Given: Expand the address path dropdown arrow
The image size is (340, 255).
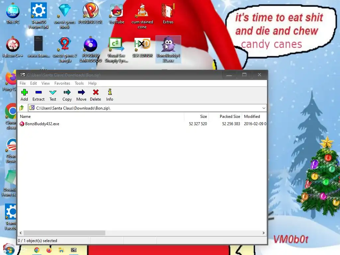Looking at the screenshot, I should (264, 108).
